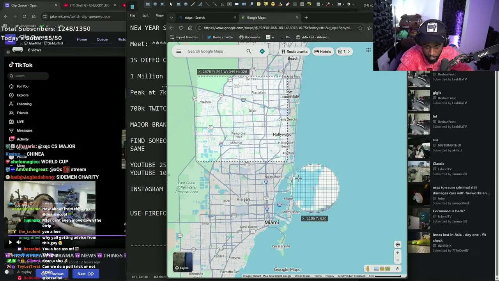Image resolution: width=499 pixels, height=281 pixels.
Task: Go to Clip Queue Home page
Action: tap(82, 39)
